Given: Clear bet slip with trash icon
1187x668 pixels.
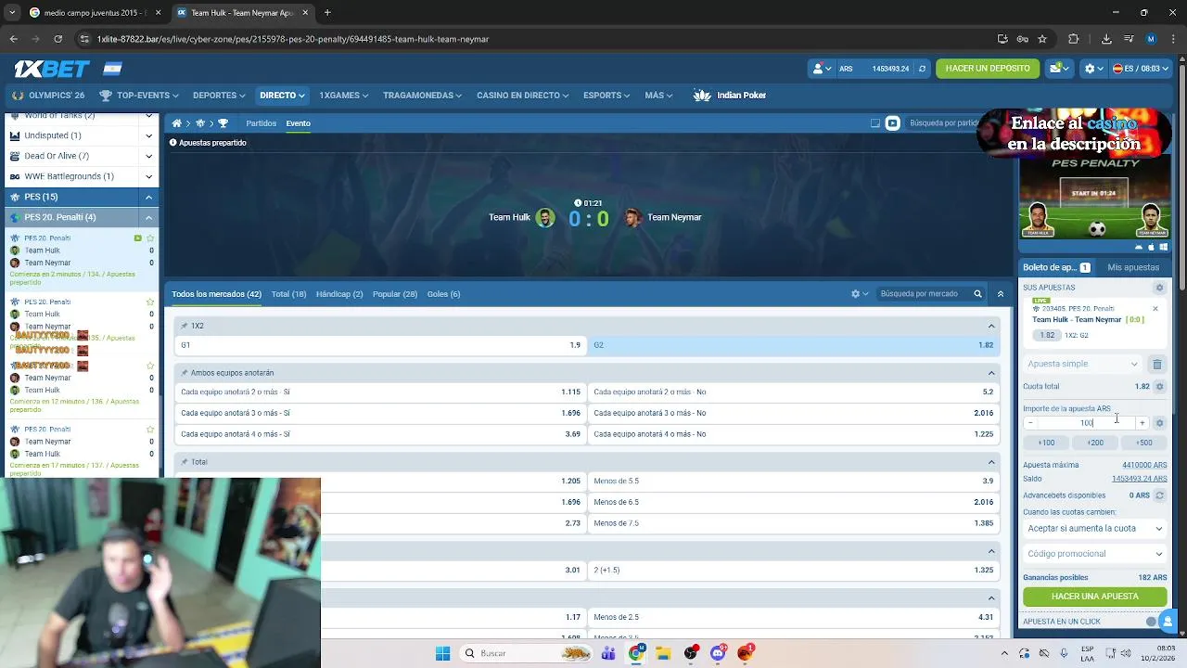Looking at the screenshot, I should click(1156, 365).
